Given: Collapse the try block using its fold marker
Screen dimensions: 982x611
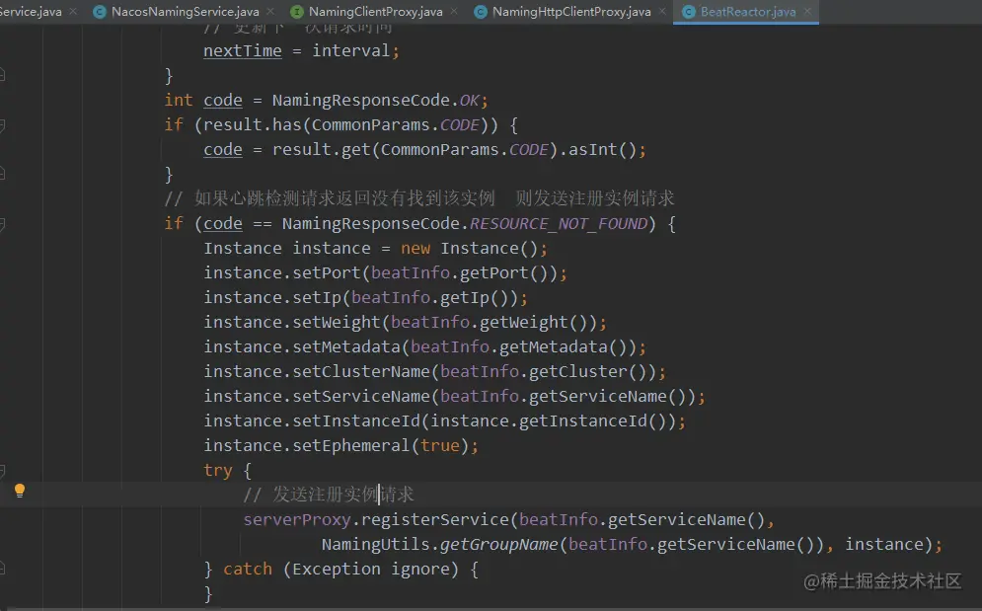Looking at the screenshot, I should click(x=3, y=470).
